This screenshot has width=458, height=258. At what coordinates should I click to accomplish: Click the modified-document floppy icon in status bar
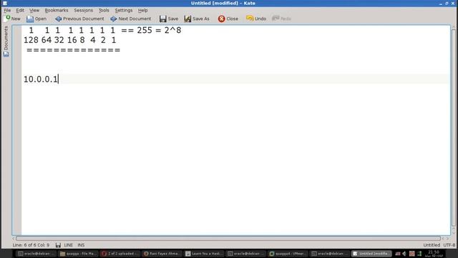click(58, 245)
